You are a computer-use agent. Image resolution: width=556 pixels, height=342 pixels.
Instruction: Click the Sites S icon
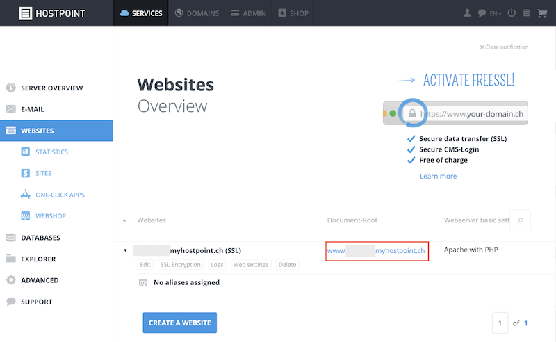click(26, 173)
